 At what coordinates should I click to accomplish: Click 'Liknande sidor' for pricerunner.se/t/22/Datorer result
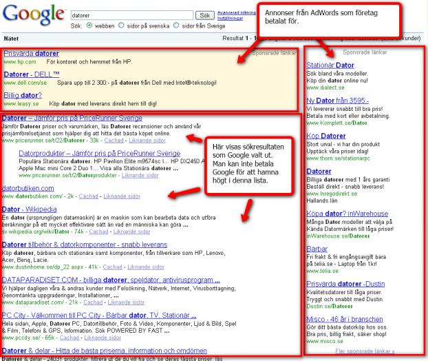pyautogui.click(x=147, y=141)
